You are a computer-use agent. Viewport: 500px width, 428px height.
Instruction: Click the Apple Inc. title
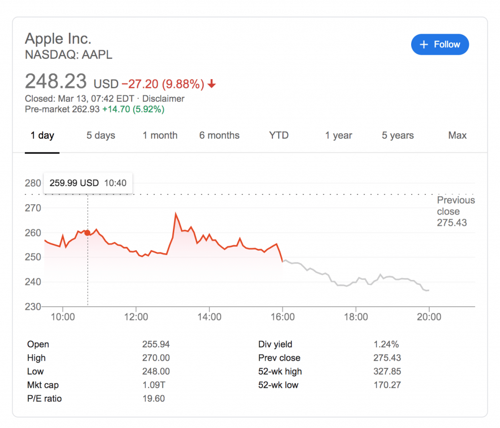[58, 38]
